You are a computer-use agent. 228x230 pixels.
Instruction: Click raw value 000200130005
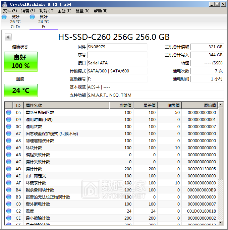click(x=202, y=169)
